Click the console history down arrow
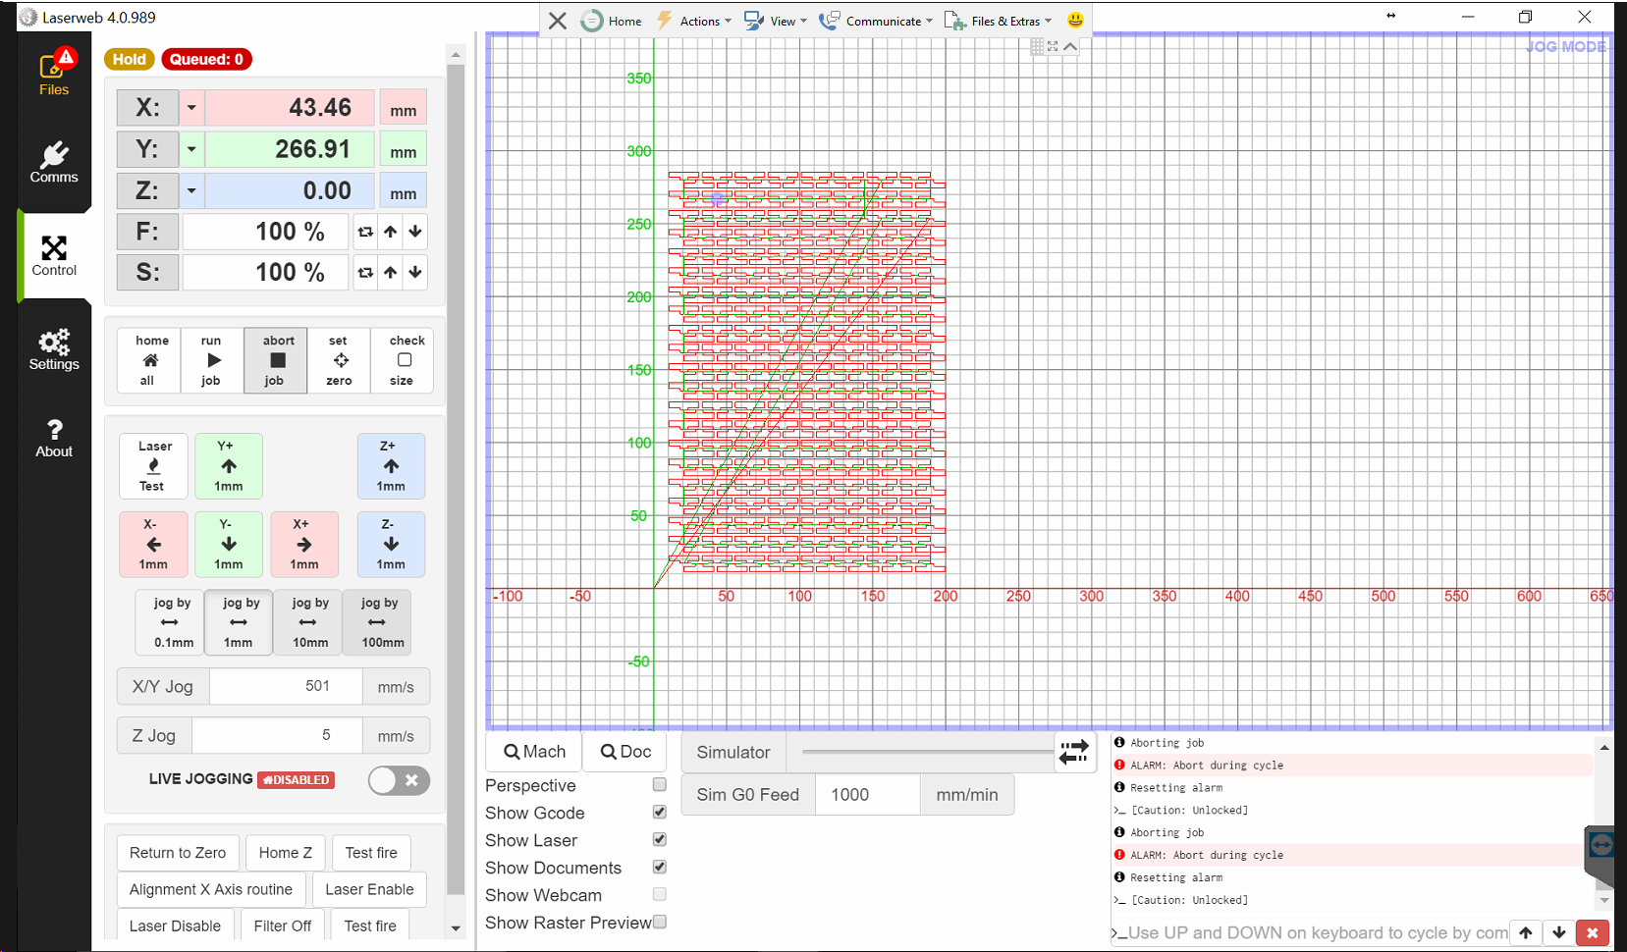Viewport: 1627px width, 952px height. tap(1559, 932)
